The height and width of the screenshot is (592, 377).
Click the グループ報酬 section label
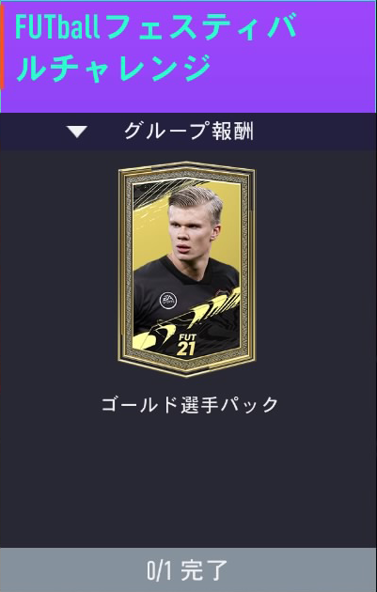(189, 132)
